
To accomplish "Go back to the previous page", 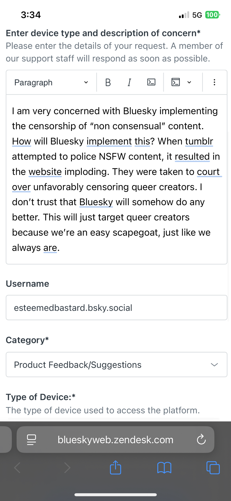I will pyautogui.click(x=17, y=467).
